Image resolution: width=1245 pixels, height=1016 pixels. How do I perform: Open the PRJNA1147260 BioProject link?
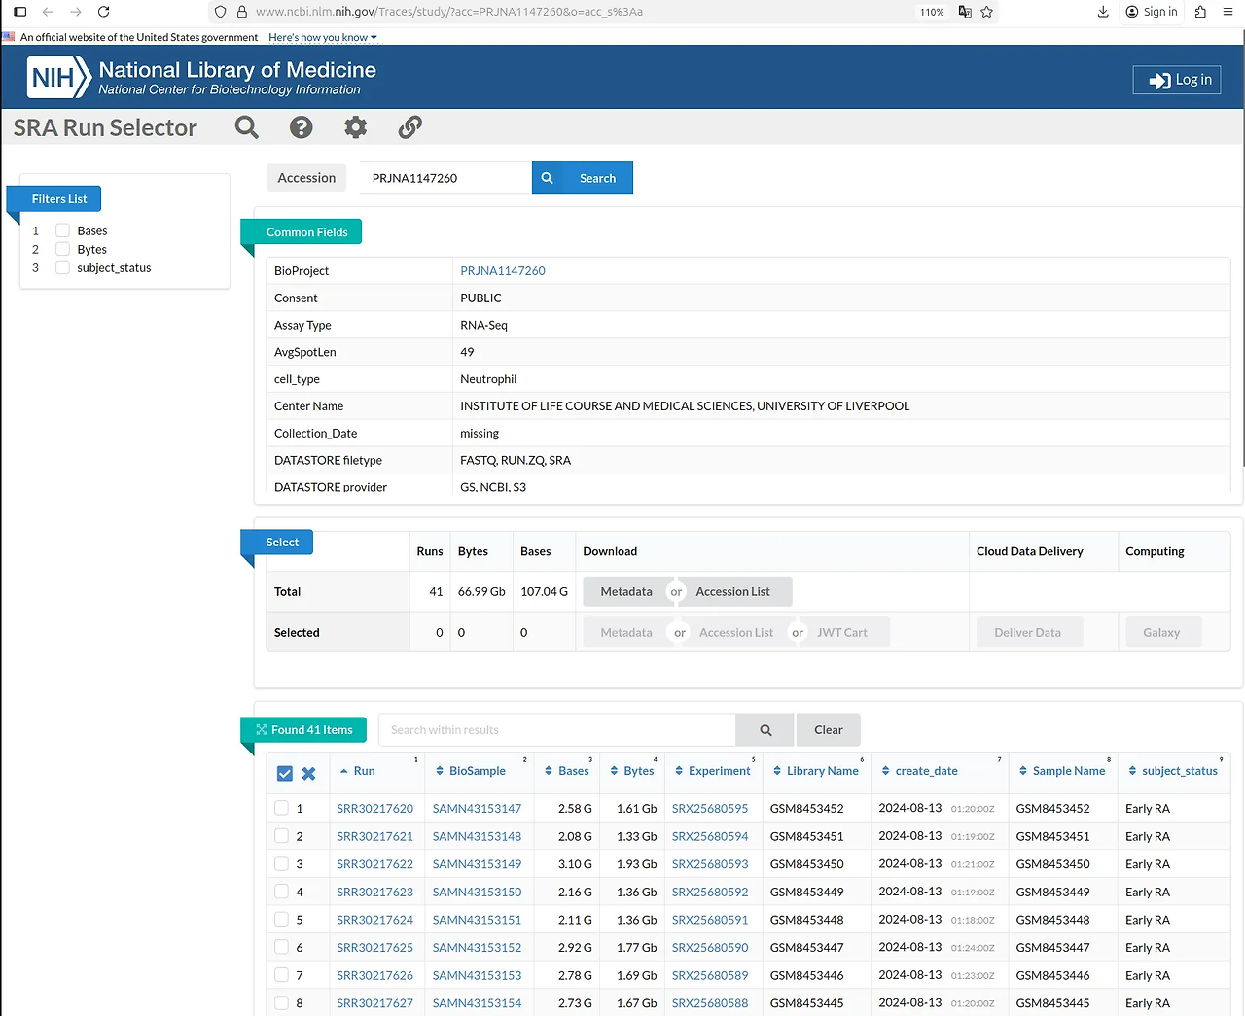tap(503, 271)
